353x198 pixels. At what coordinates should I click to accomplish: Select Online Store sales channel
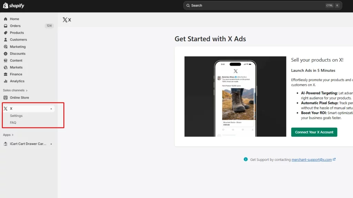tap(19, 98)
